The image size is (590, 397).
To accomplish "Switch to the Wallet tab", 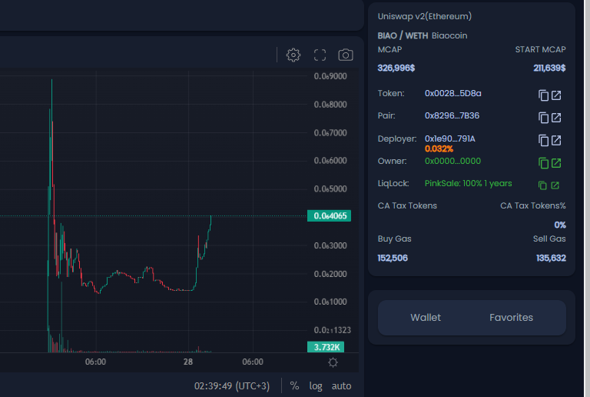I will pos(426,318).
